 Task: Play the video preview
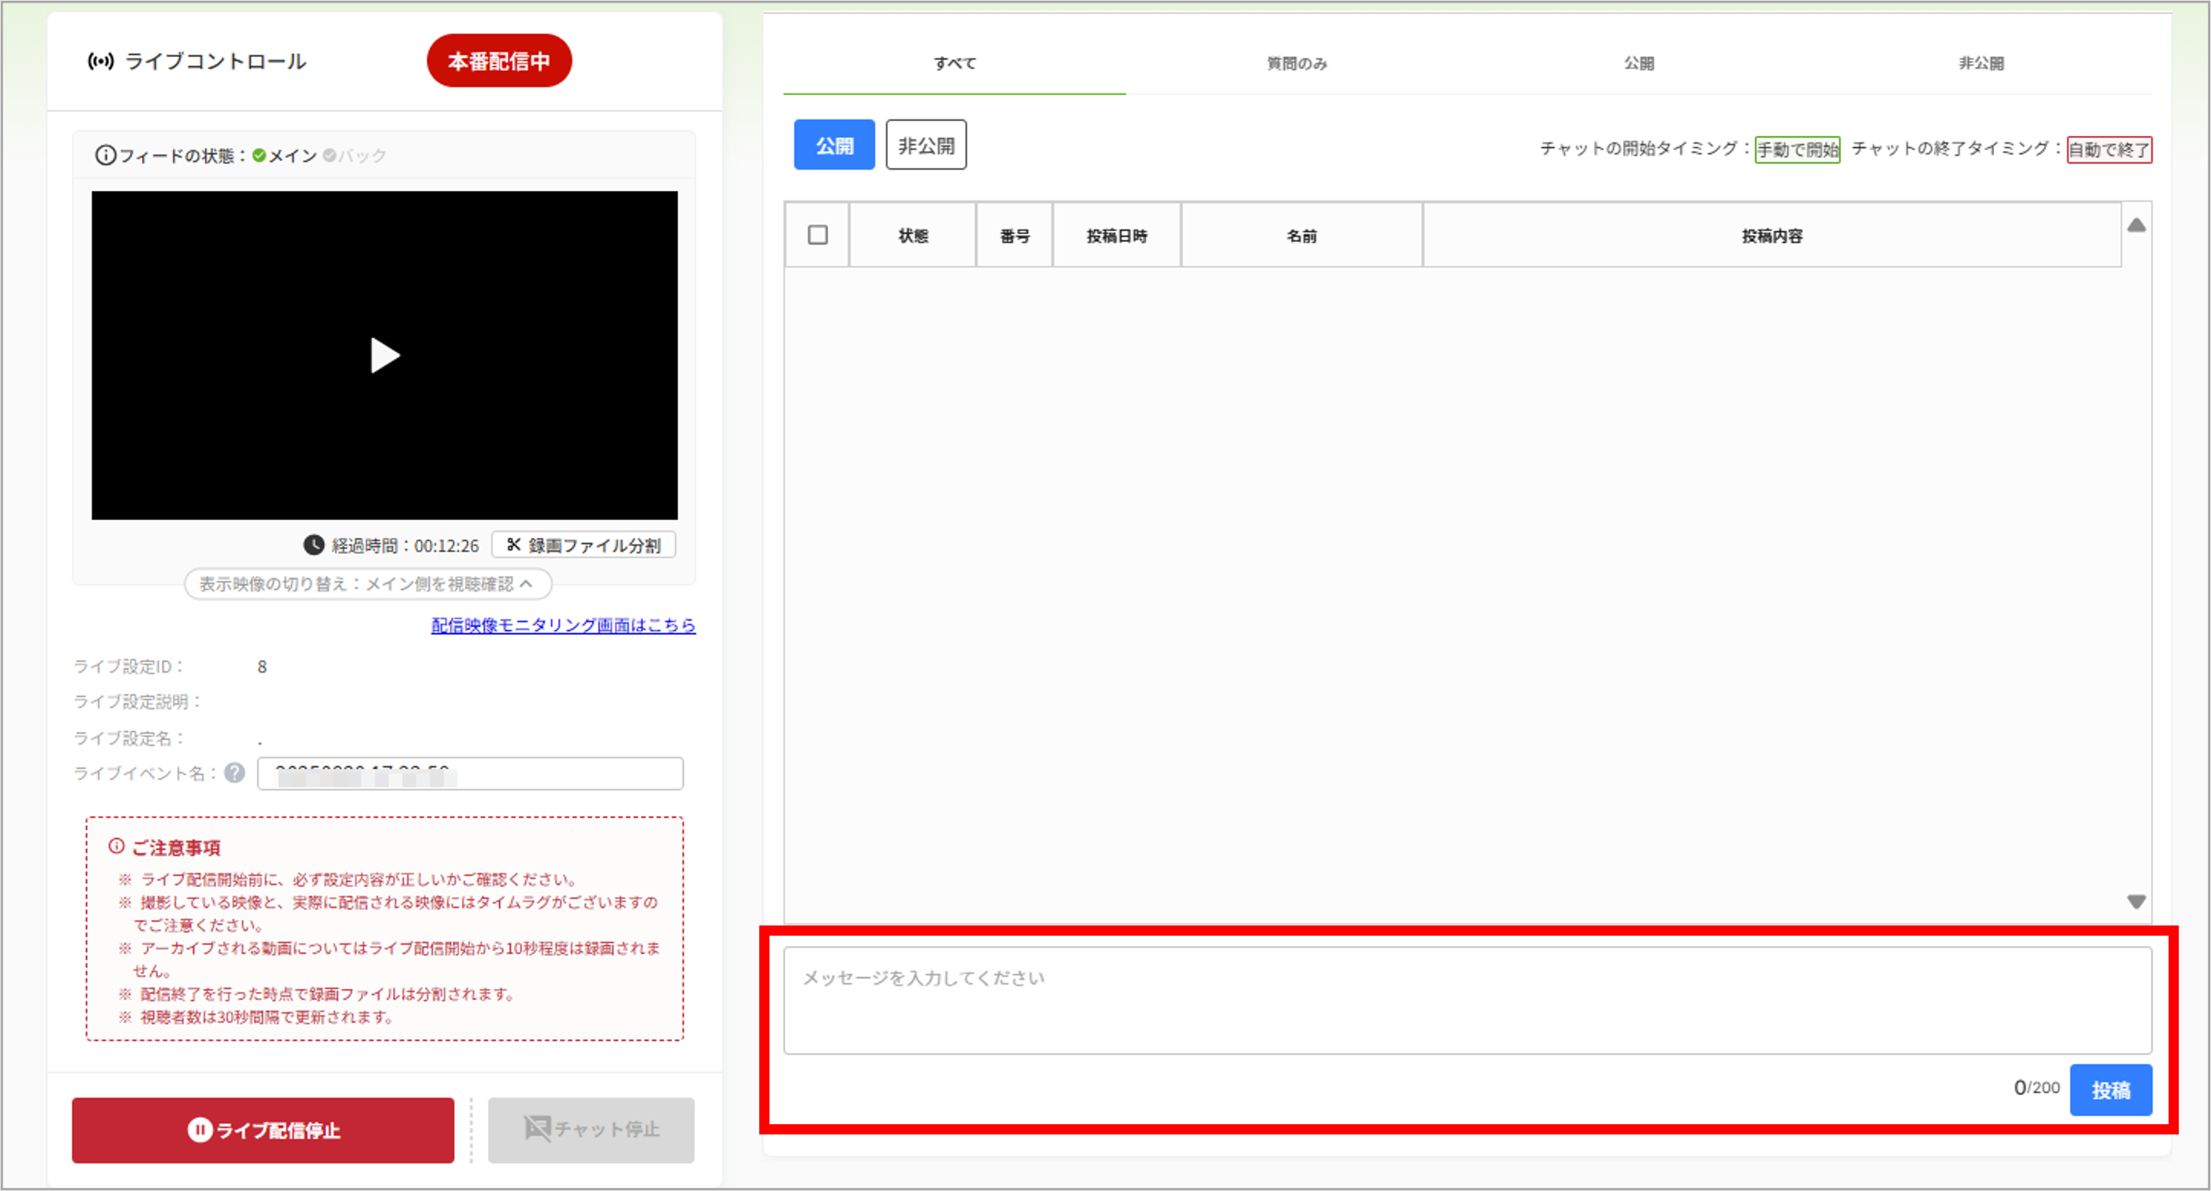(384, 355)
